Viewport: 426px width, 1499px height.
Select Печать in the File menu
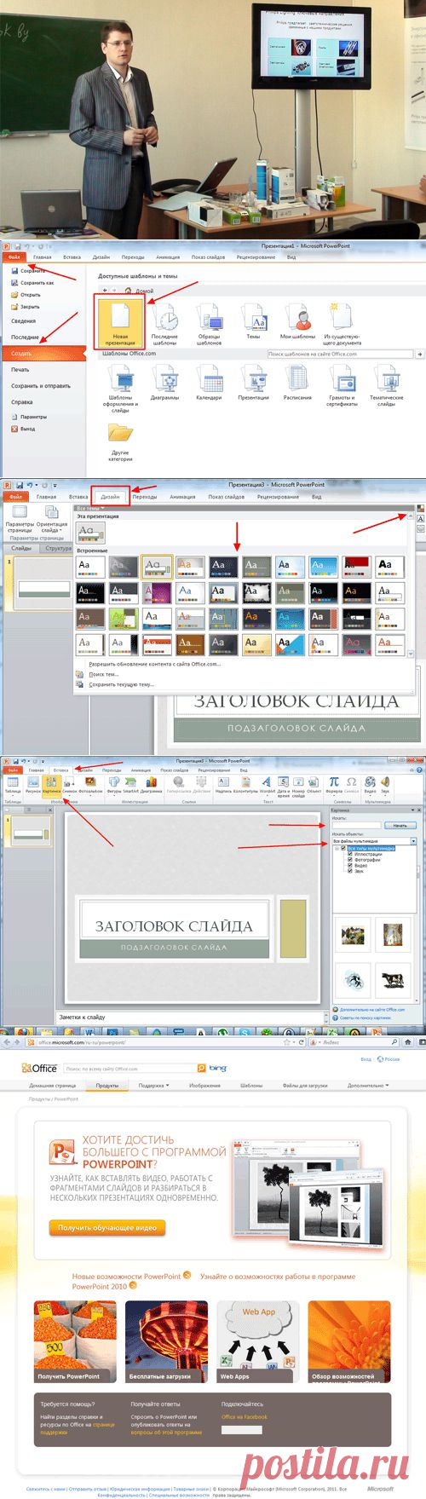pos(20,370)
